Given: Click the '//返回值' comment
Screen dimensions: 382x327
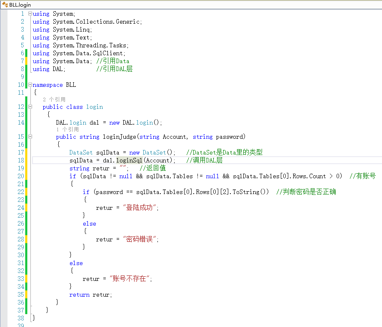Looking at the screenshot, I should [153, 168].
